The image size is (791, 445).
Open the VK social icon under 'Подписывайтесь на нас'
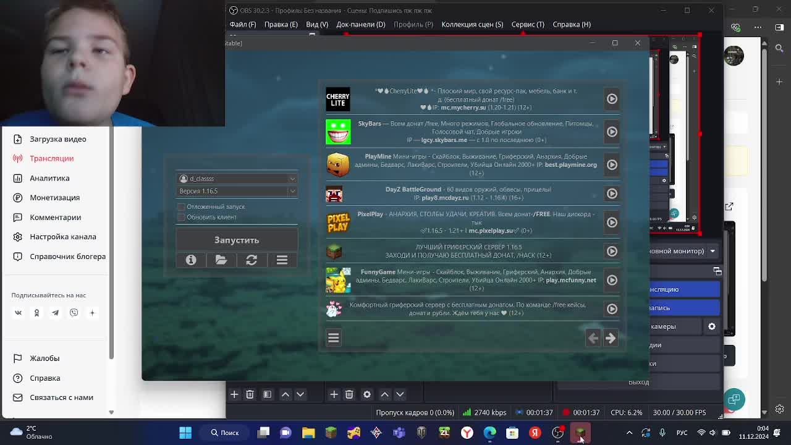pyautogui.click(x=18, y=313)
